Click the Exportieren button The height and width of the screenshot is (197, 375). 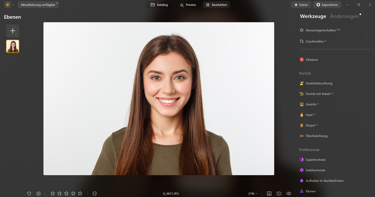pyautogui.click(x=327, y=5)
